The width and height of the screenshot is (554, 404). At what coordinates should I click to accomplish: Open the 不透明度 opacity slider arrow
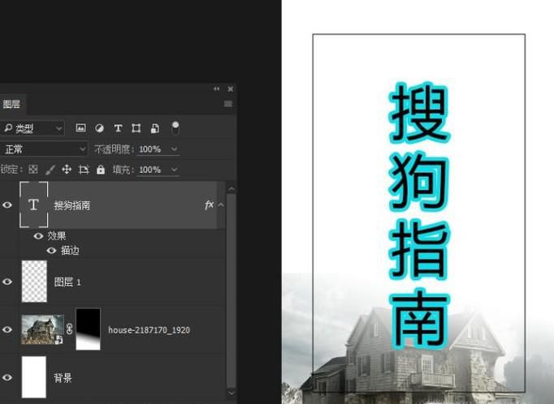point(174,149)
